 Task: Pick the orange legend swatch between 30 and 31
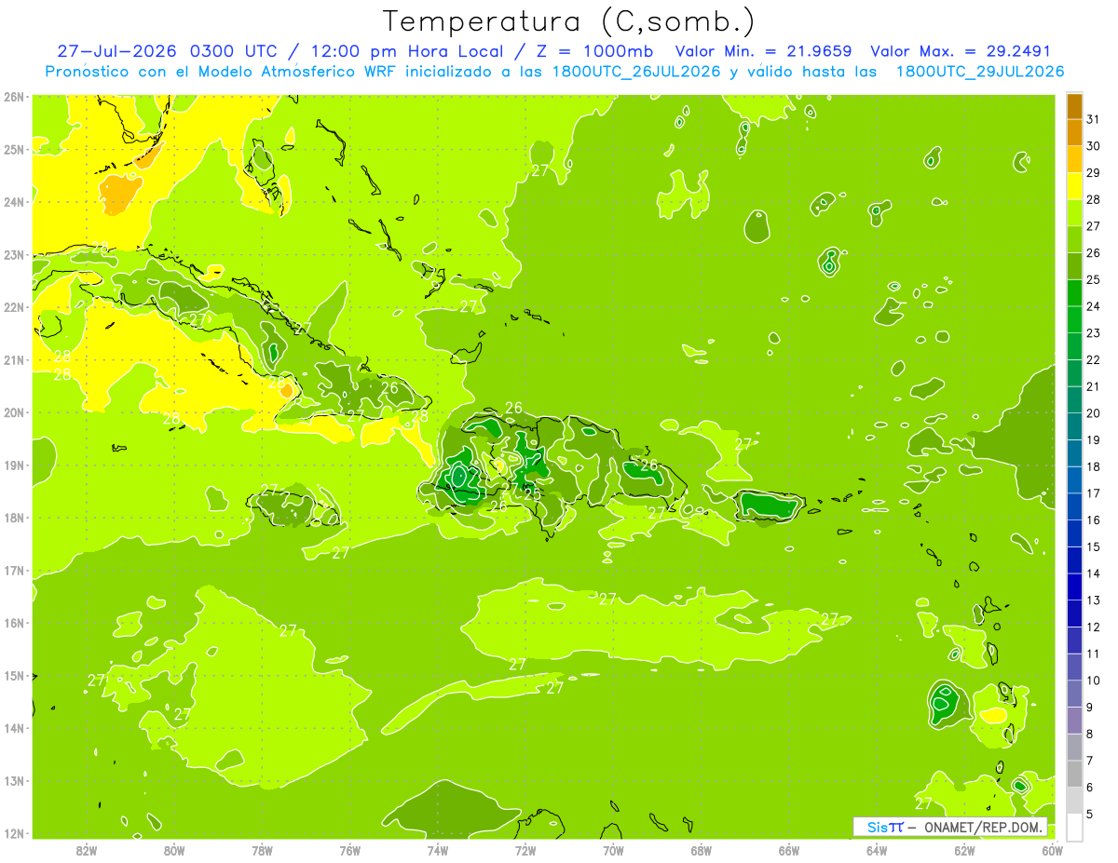[x=1074, y=132]
